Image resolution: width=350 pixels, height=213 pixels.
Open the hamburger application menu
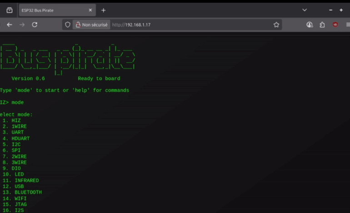(348, 25)
